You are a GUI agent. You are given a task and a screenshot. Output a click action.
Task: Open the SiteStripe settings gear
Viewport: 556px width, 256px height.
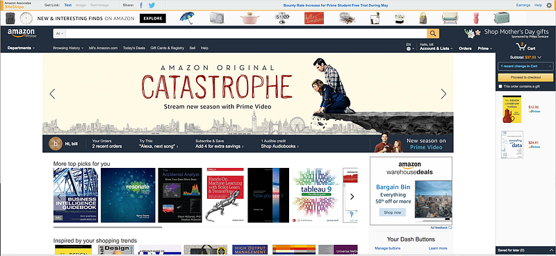click(549, 5)
